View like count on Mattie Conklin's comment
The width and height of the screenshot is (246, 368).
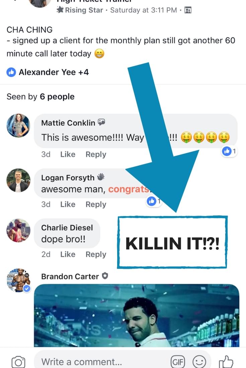[229, 151]
